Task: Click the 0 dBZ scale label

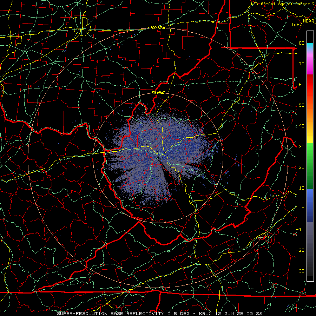Action: (x=303, y=209)
